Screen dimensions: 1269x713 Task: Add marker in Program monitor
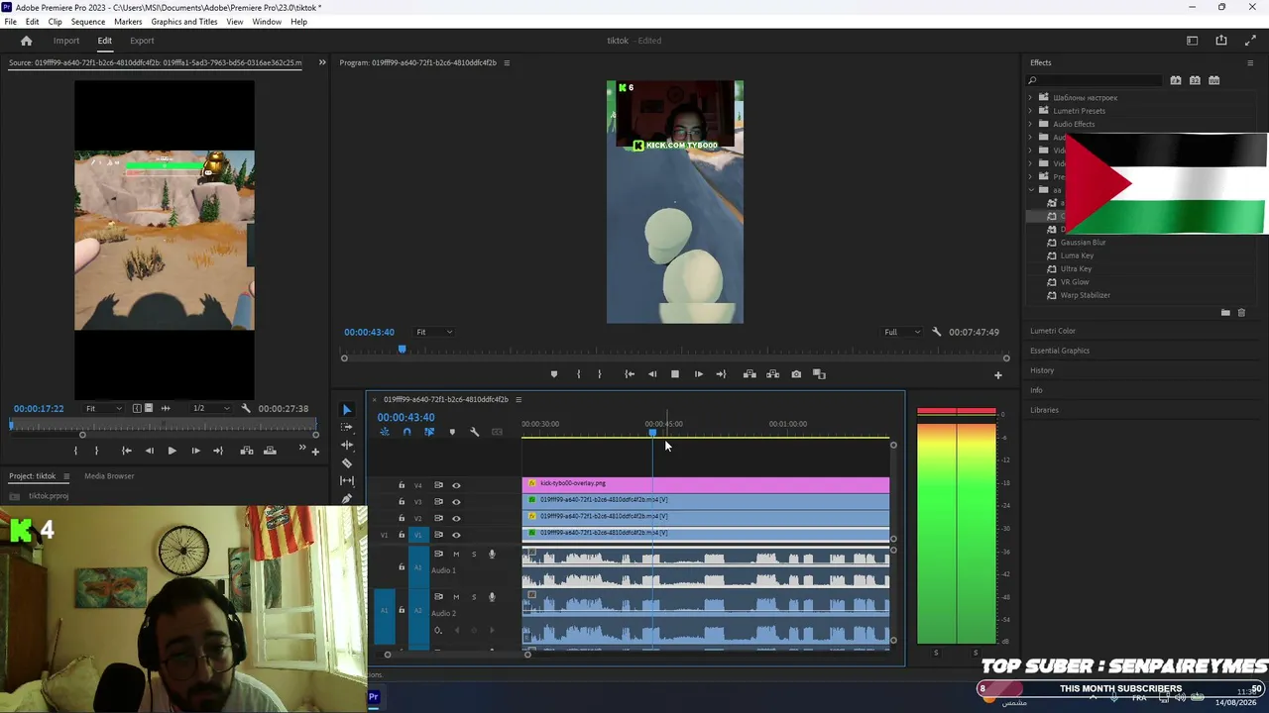[554, 374]
